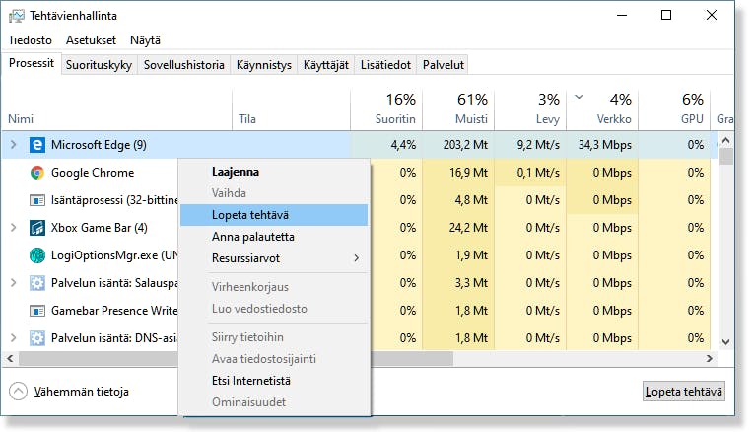The height and width of the screenshot is (432, 754).
Task: Click the Xbox Game Bar icon
Action: point(37,228)
